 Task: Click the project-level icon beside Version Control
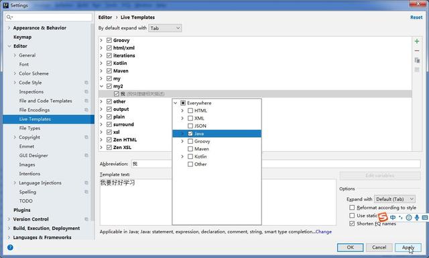click(86, 219)
